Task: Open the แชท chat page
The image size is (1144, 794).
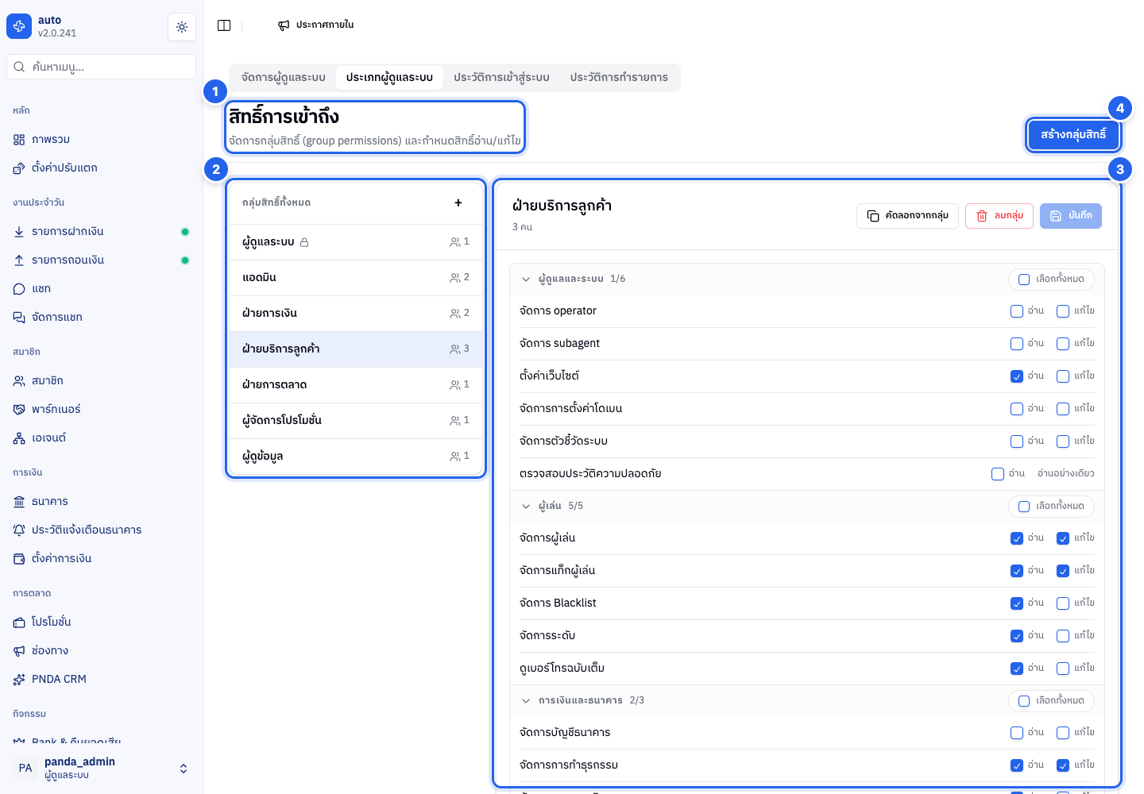Action: (102, 288)
